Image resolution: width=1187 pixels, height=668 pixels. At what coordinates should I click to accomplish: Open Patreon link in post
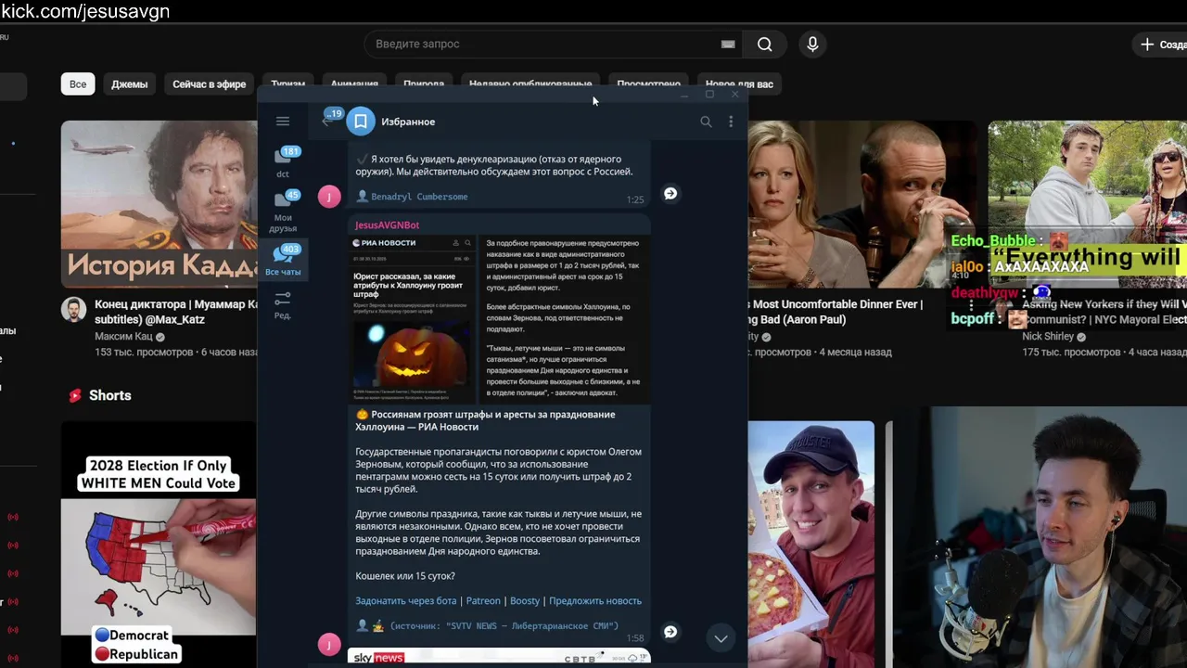483,600
